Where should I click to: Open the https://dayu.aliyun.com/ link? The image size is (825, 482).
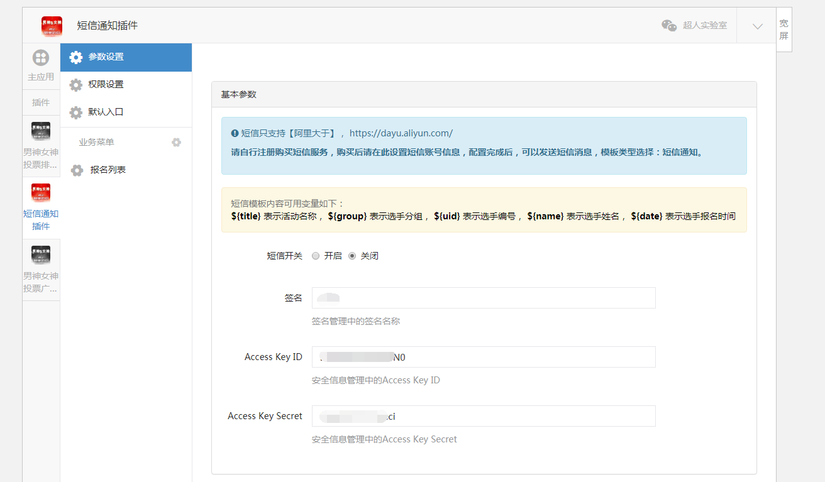point(401,133)
